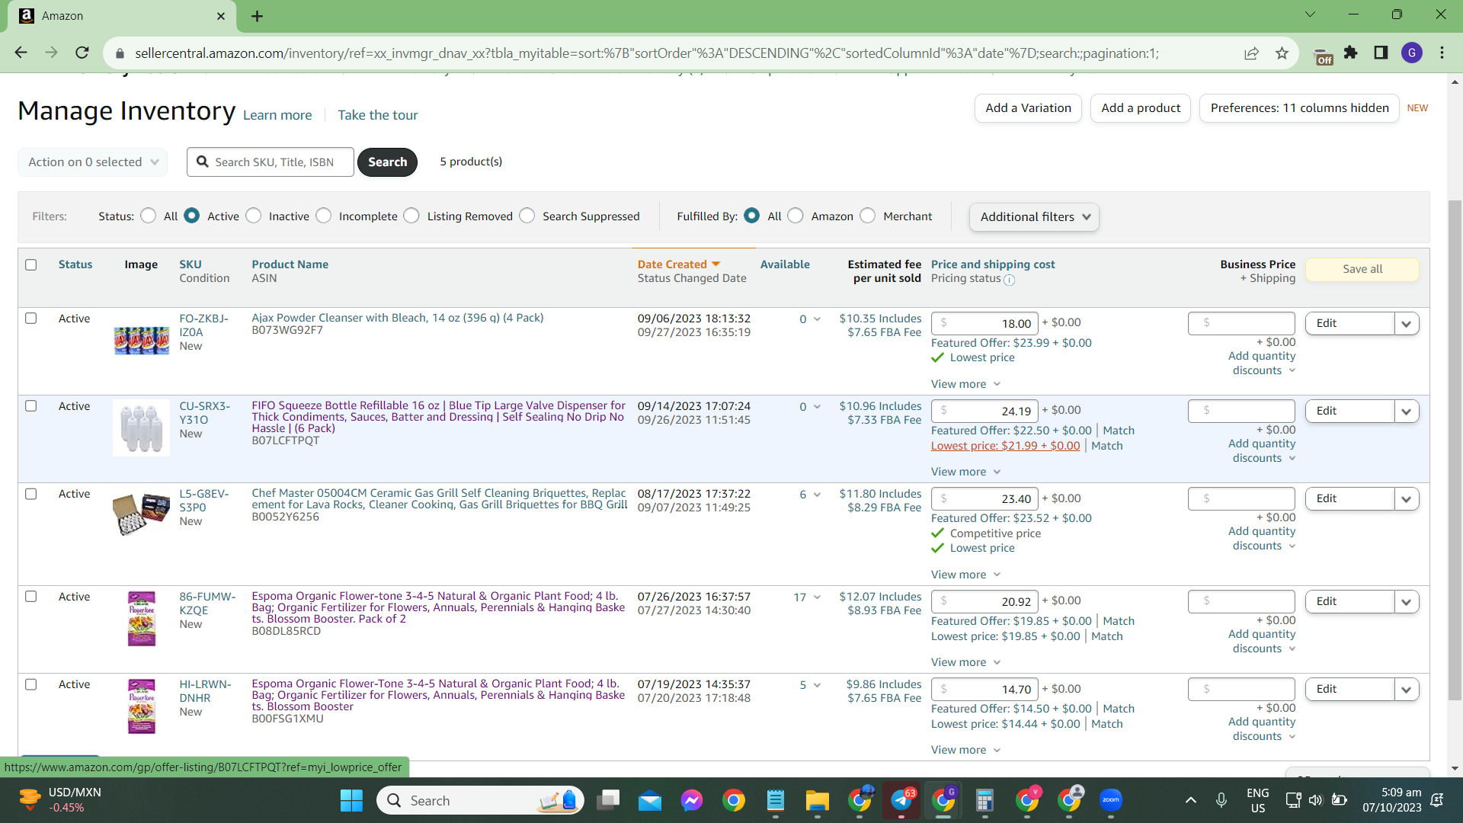Select the checkbox for SKU 86-FUMW-KZQE
The width and height of the screenshot is (1463, 823).
[x=31, y=597]
